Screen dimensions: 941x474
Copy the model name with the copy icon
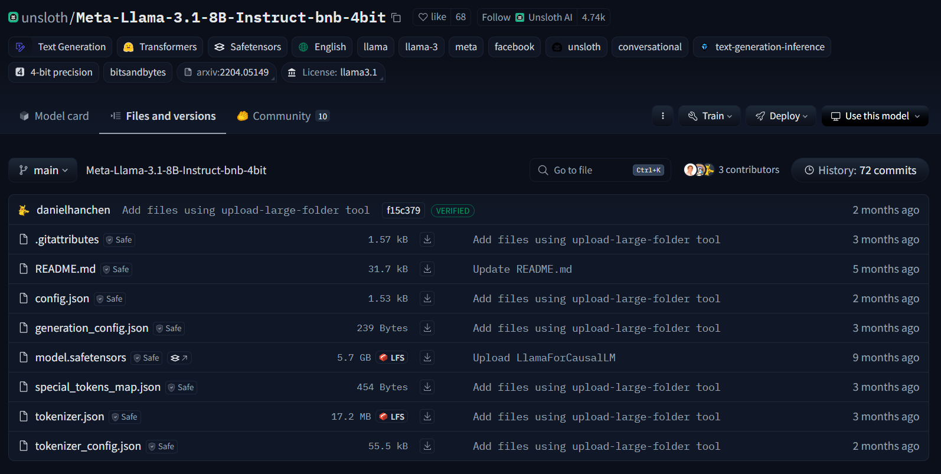396,18
